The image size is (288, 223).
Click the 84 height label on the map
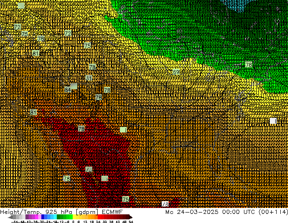coord(68,90)
